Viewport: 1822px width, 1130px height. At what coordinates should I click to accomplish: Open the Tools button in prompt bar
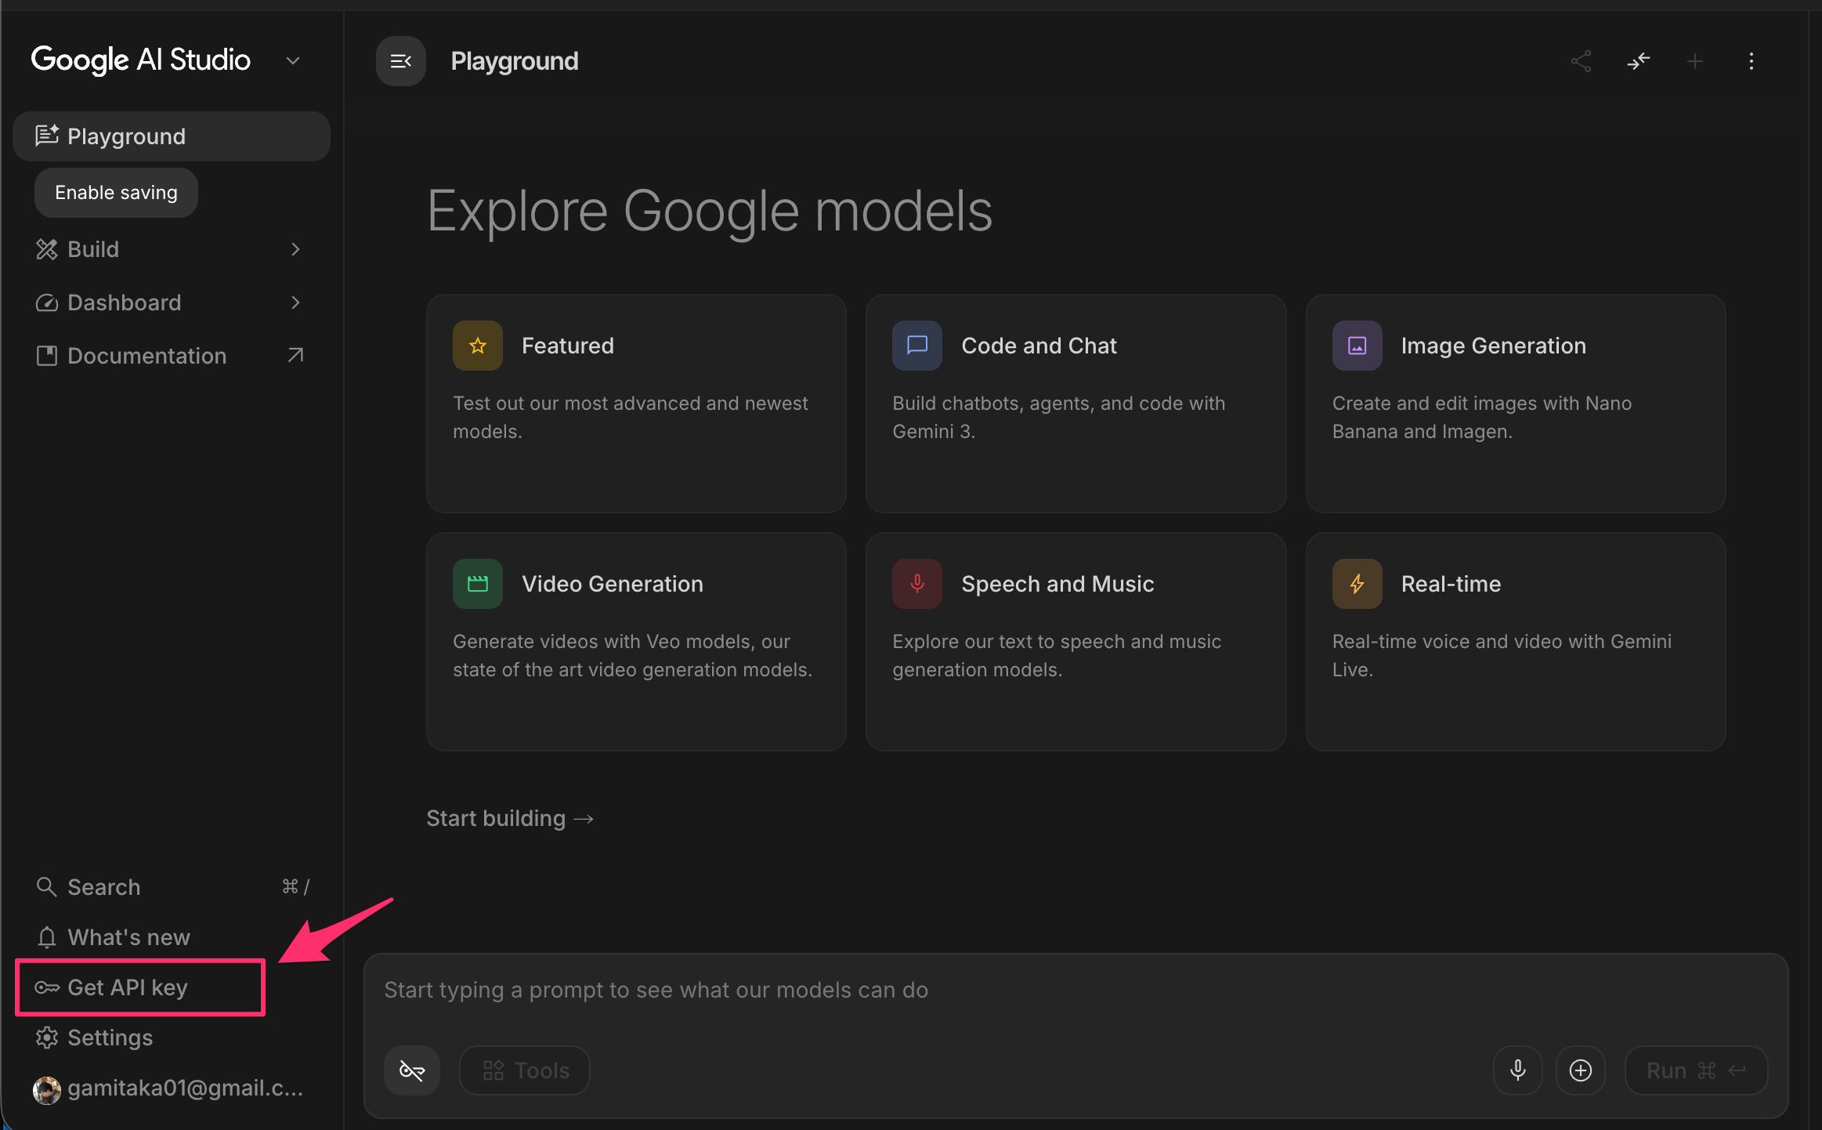[x=525, y=1070]
